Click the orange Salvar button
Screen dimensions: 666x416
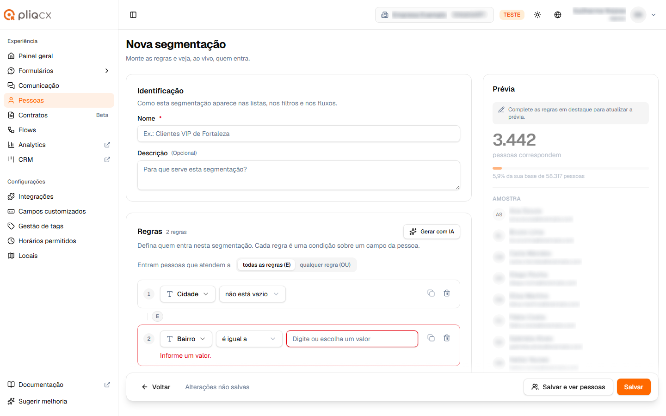(x=634, y=387)
